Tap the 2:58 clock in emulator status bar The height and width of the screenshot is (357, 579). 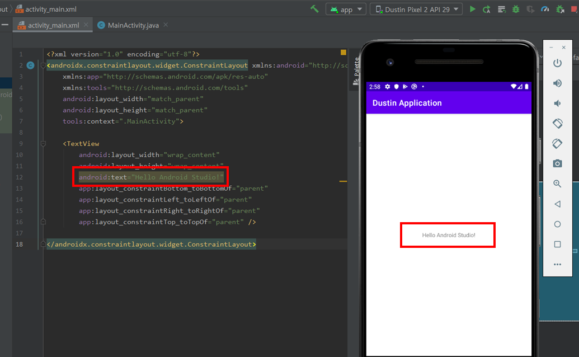[374, 87]
